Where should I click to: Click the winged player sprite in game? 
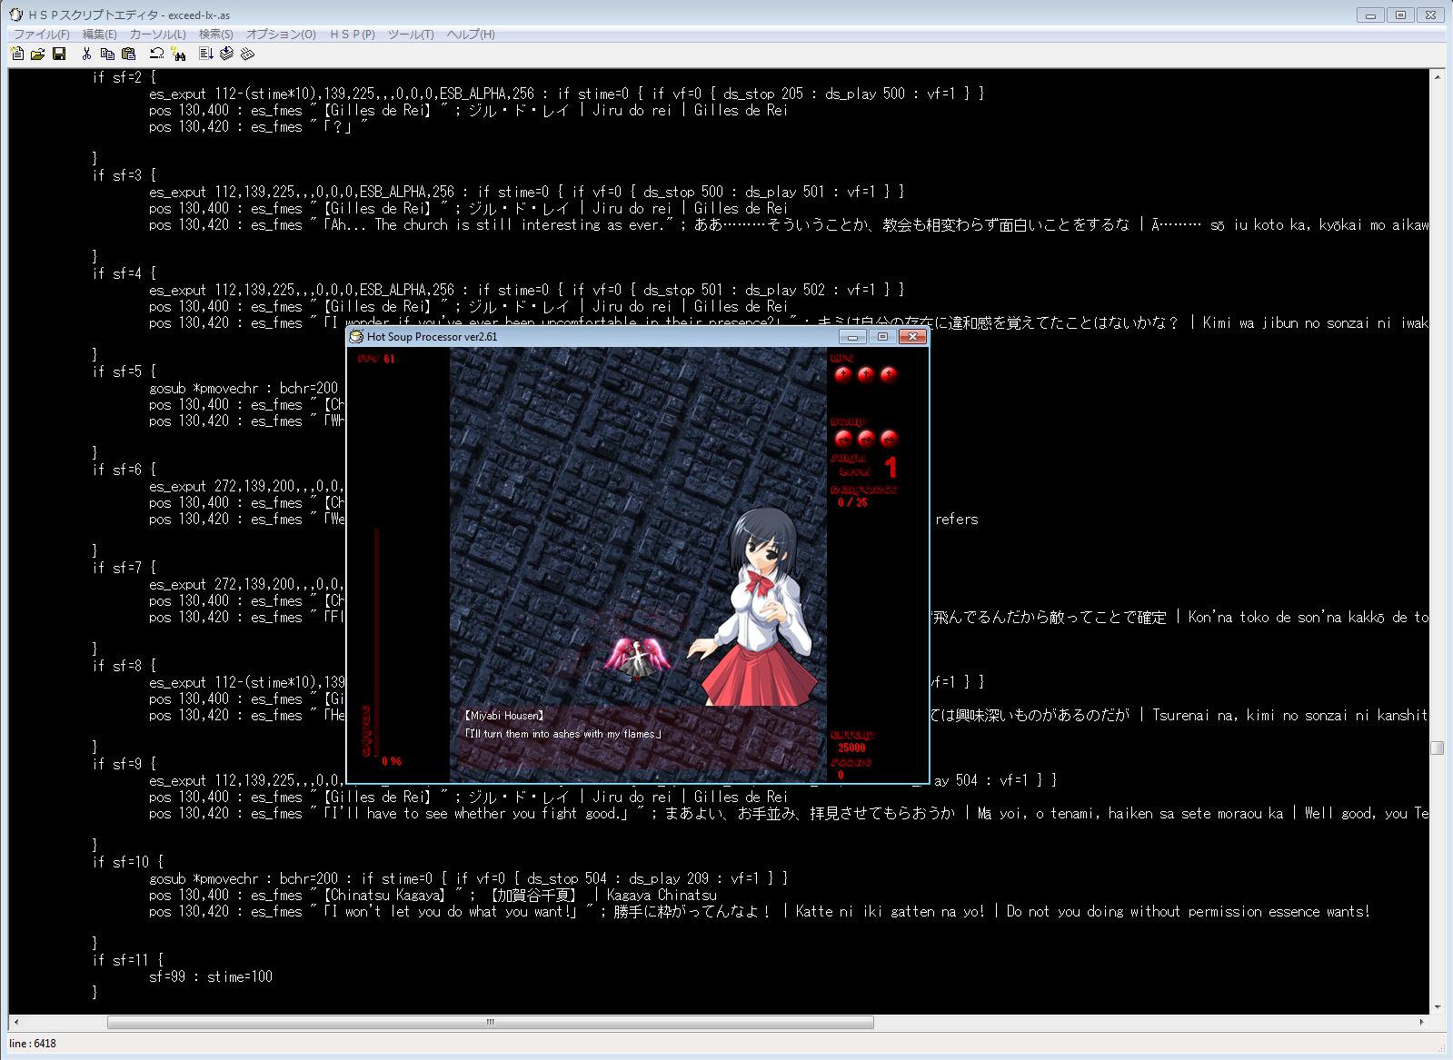pos(637,657)
